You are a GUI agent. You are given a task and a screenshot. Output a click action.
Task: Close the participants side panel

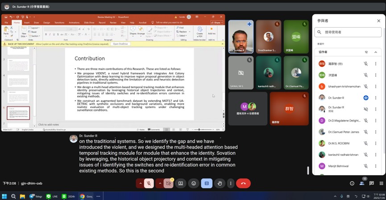tap(378, 20)
